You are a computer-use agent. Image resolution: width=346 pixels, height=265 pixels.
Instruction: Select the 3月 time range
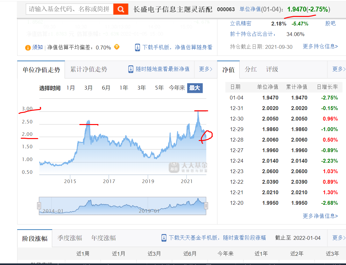[x=88, y=88]
